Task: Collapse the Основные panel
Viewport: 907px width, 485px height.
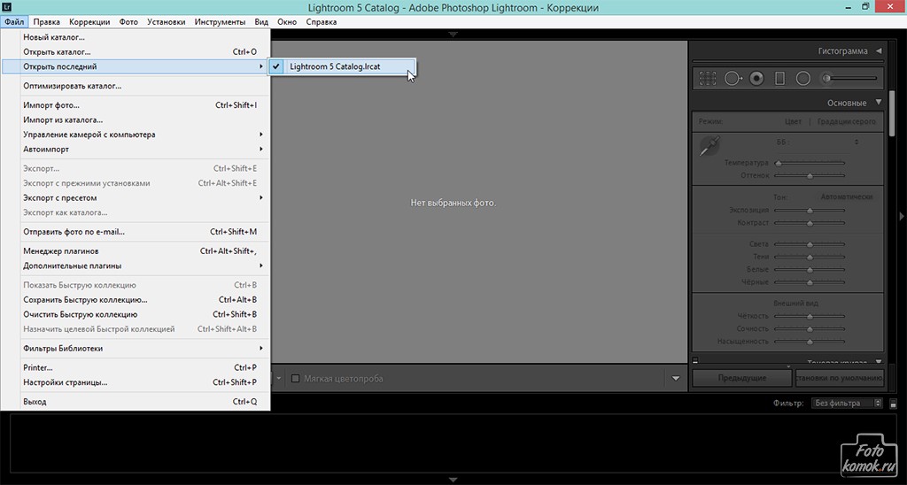Action: pos(879,103)
